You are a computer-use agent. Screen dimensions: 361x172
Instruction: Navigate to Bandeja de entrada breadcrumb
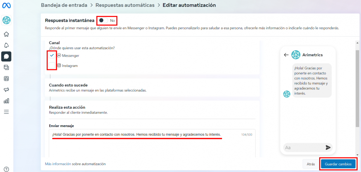(x=64, y=5)
